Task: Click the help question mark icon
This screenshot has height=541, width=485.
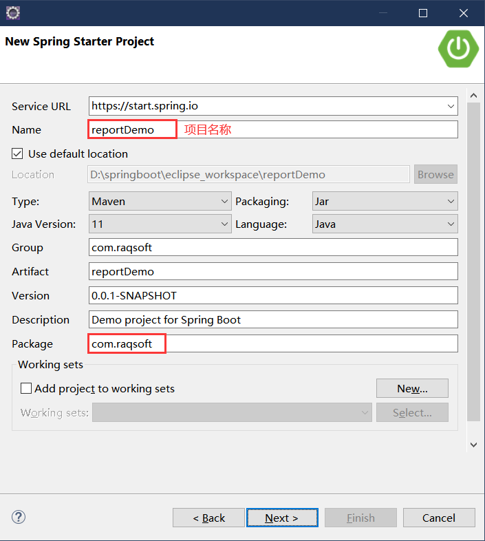Action: [19, 517]
